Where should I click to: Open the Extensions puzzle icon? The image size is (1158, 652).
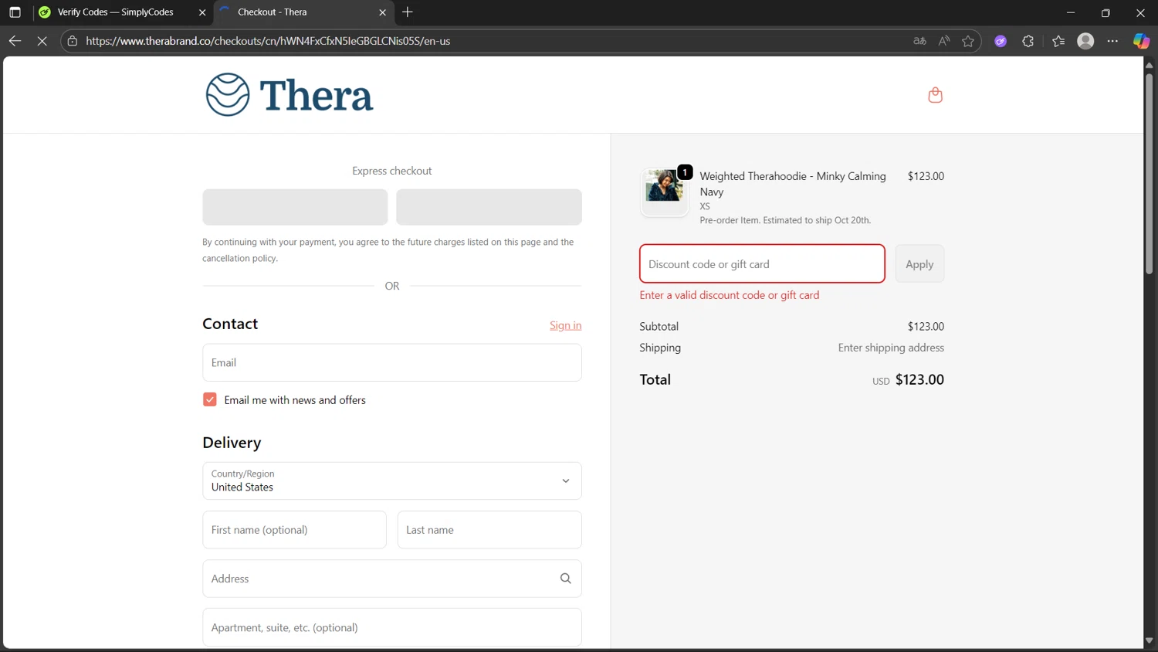1028,41
